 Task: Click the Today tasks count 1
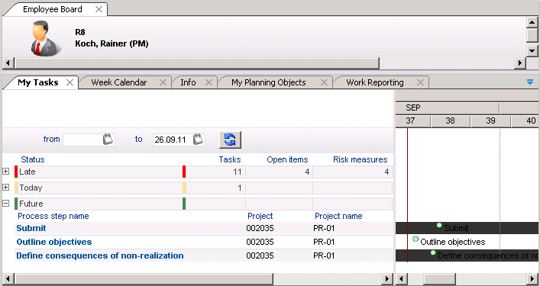(239, 188)
